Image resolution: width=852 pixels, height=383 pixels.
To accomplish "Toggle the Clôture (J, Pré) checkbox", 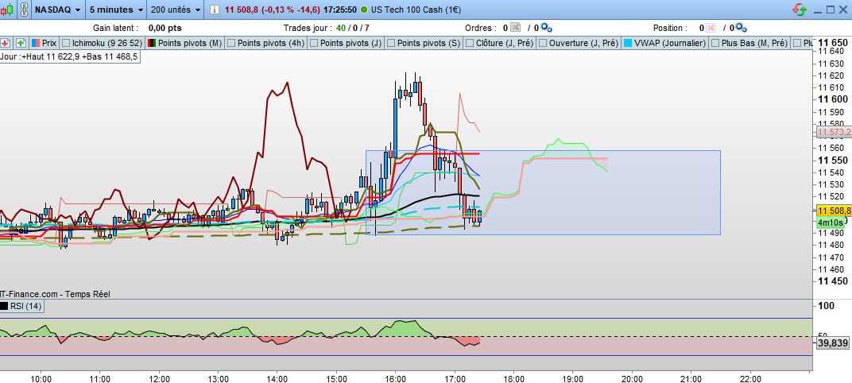I will coord(470,43).
